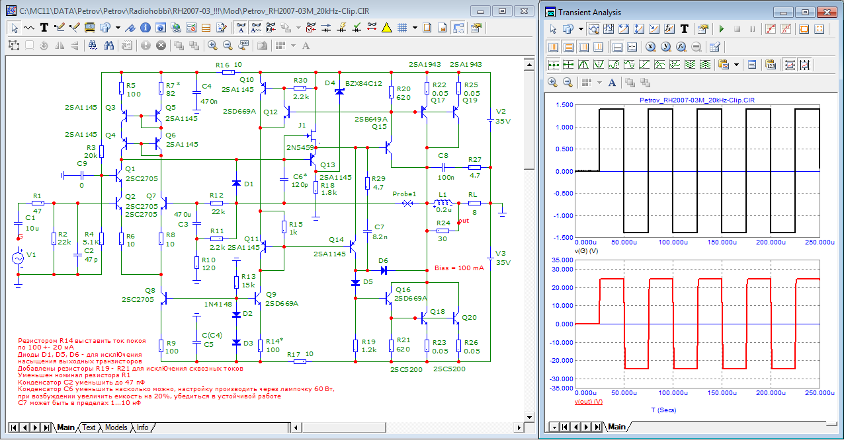Open the clipboard dropdown arrow in analysis toolbar
The width and height of the screenshot is (844, 440).
736,65
